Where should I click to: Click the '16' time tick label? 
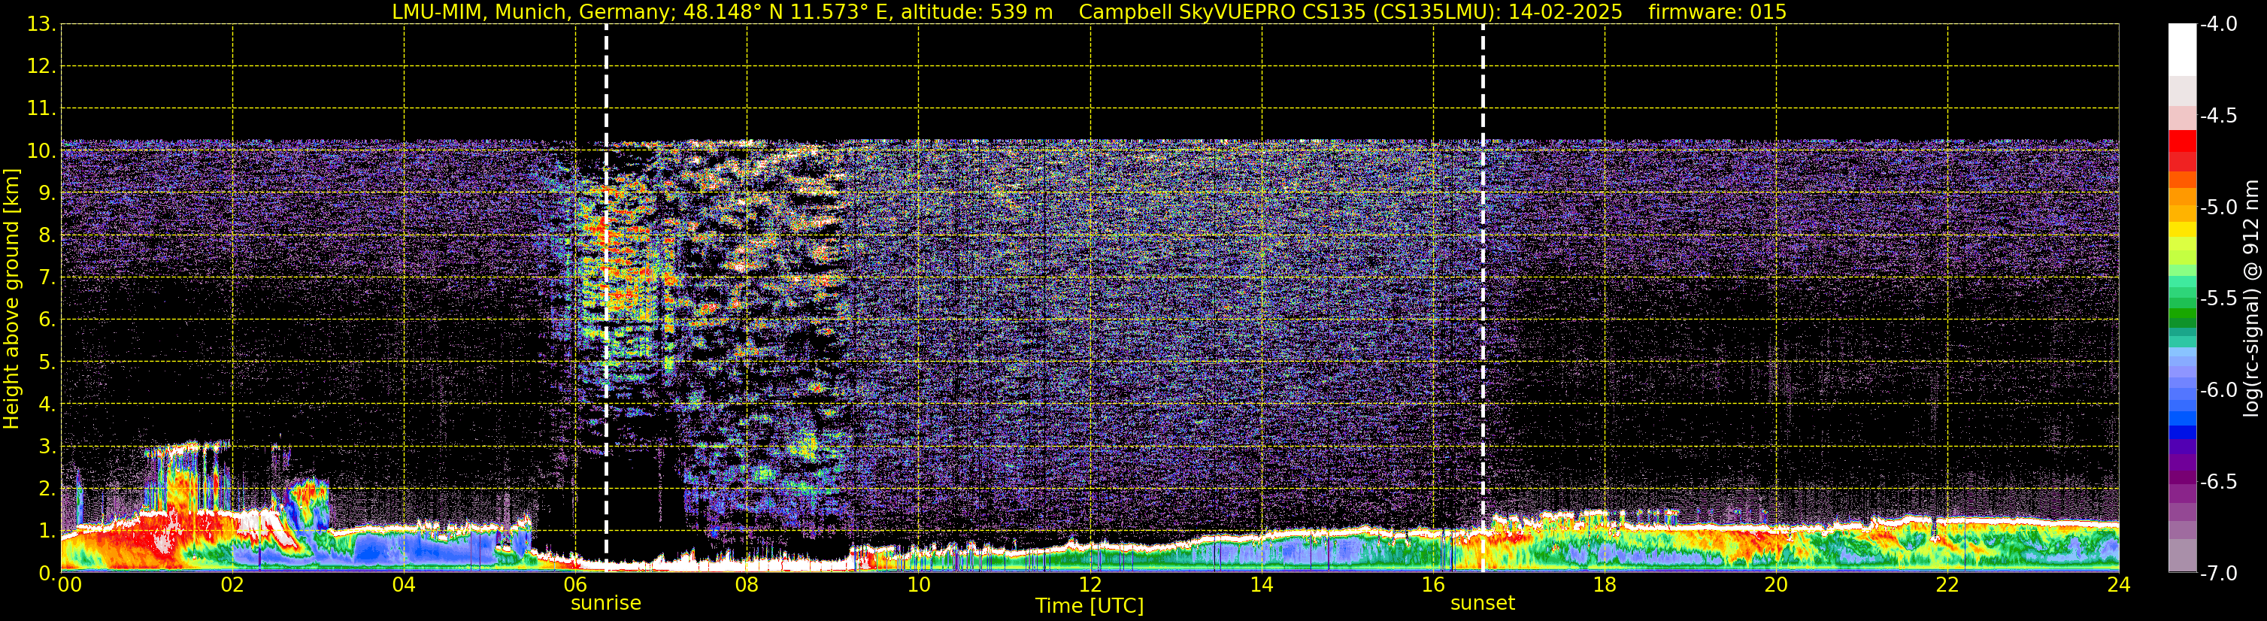tap(1434, 585)
